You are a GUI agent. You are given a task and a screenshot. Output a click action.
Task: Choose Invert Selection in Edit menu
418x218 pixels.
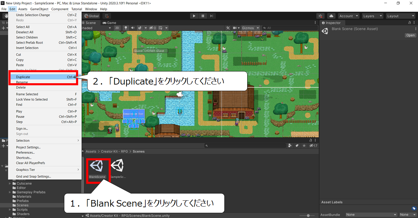(x=45, y=48)
